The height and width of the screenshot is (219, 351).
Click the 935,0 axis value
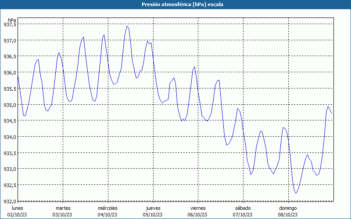click(10, 105)
